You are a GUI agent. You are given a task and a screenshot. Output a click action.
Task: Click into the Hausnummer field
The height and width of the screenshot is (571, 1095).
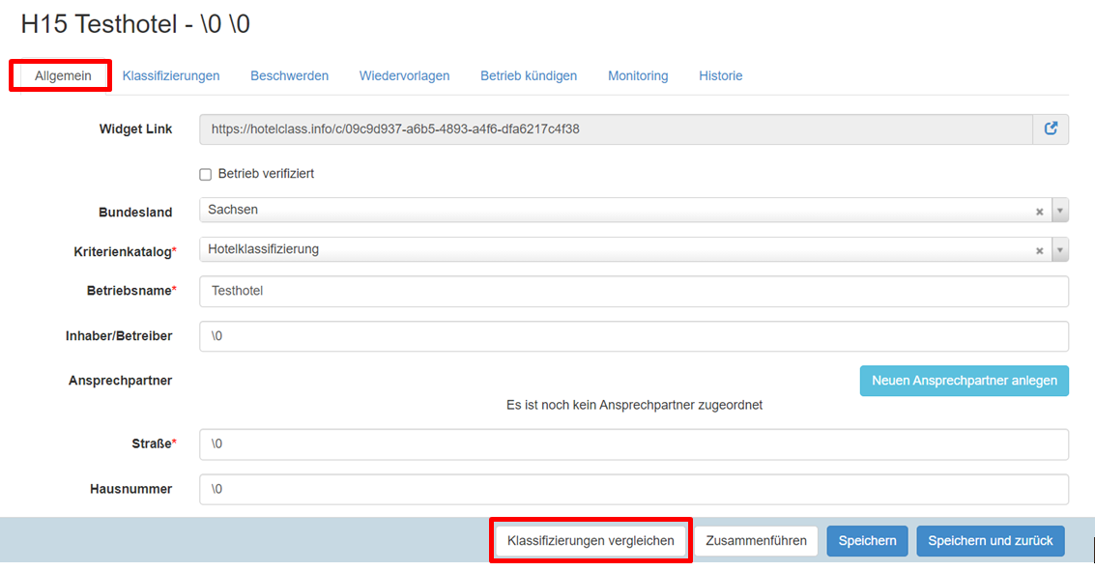tap(633, 489)
